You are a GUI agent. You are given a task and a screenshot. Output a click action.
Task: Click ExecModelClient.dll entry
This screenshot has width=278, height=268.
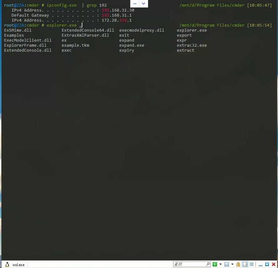28,40
